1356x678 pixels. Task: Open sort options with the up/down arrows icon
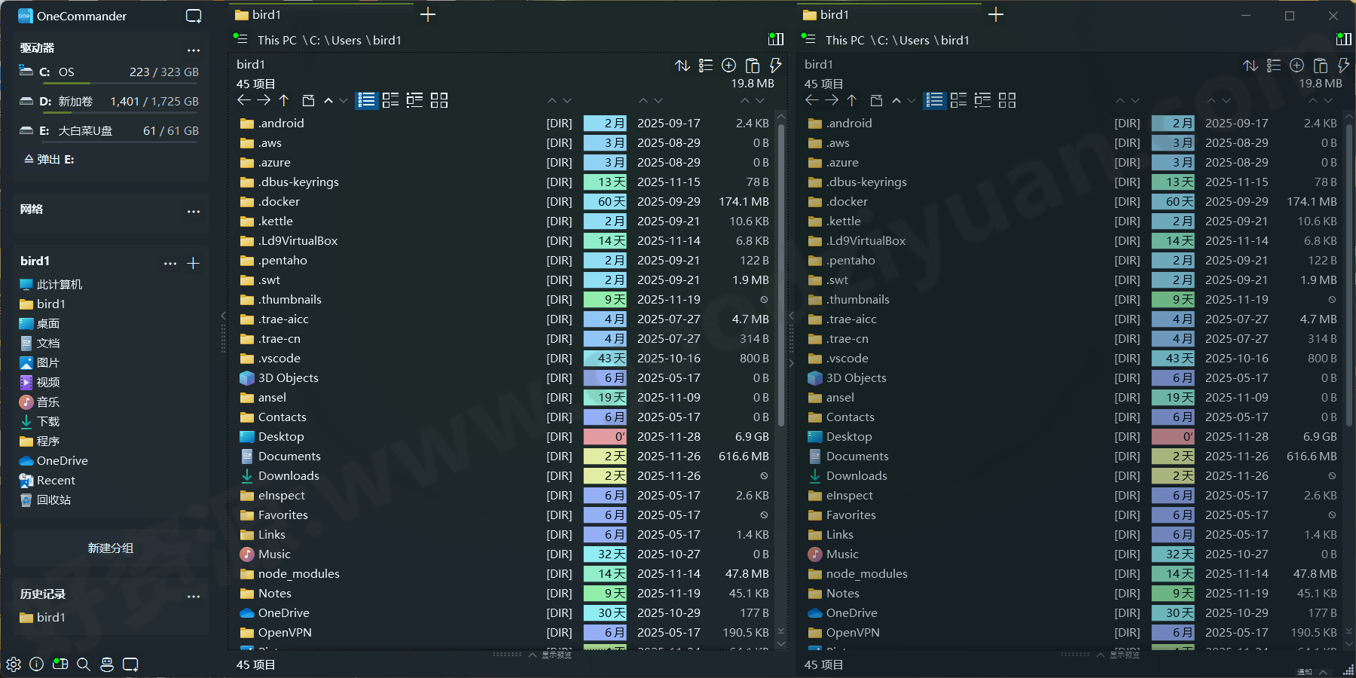point(683,66)
